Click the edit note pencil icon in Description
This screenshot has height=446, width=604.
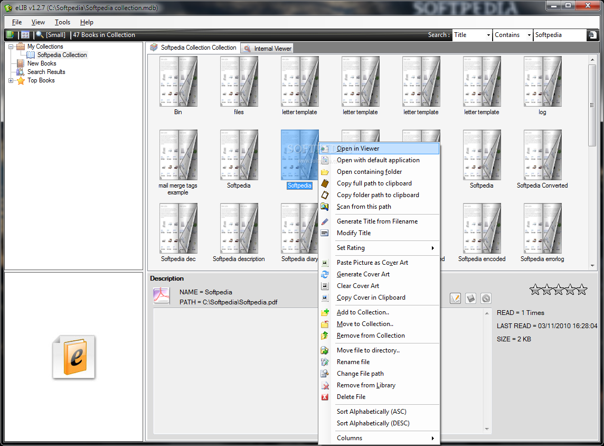pyautogui.click(x=455, y=298)
